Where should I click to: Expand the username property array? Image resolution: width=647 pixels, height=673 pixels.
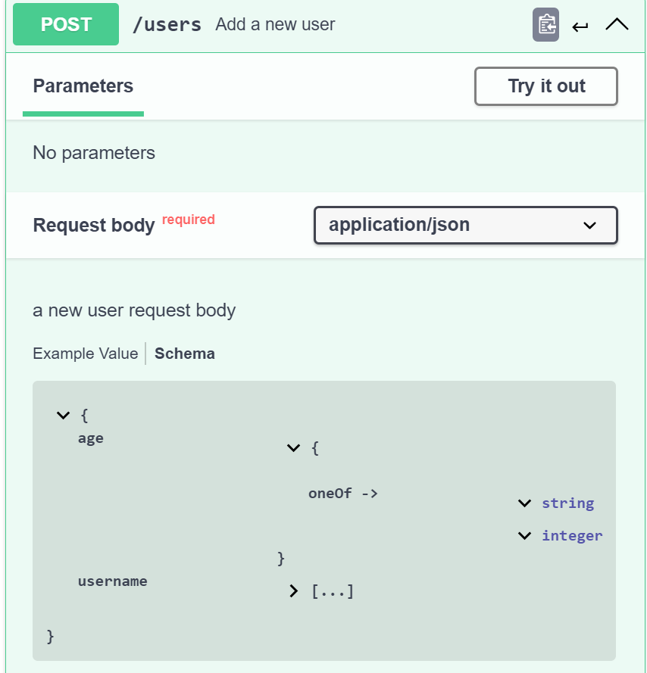coord(293,591)
